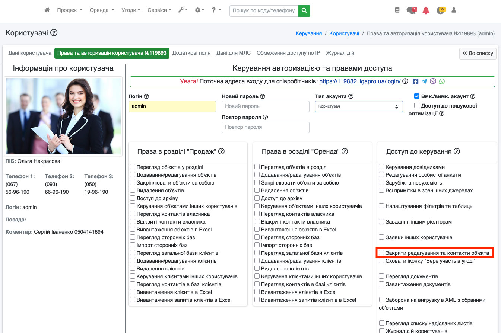Click the До списку button
The height and width of the screenshot is (333, 501).
coord(478,54)
